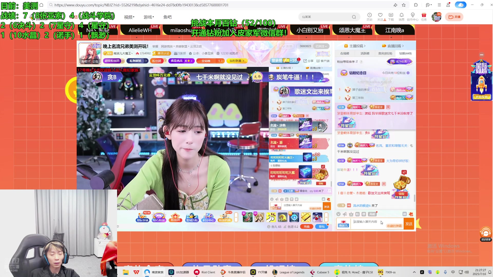Select the clapping hands gift icon
The width and height of the screenshot is (493, 277).
pyautogui.click(x=271, y=217)
